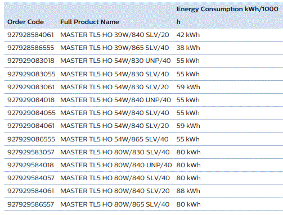This screenshot has height=215, width=283.
Task: Select order code 927929583057
Action: point(31,152)
